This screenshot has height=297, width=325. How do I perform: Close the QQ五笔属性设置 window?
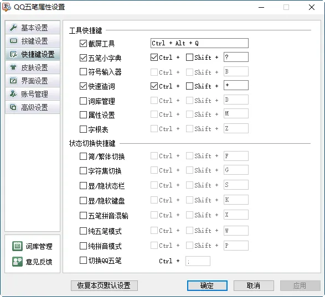312,7
